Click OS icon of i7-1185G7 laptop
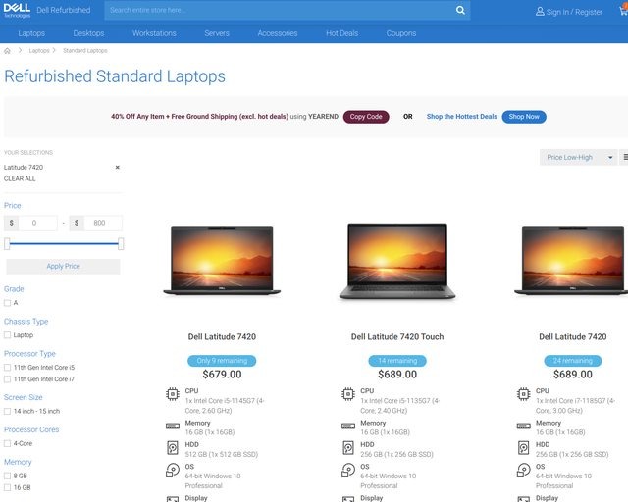The image size is (628, 502). (x=523, y=470)
